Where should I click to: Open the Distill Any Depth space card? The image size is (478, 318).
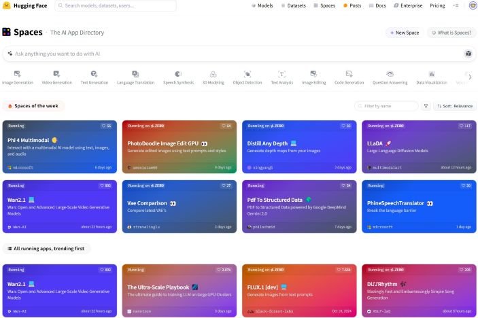(x=299, y=147)
